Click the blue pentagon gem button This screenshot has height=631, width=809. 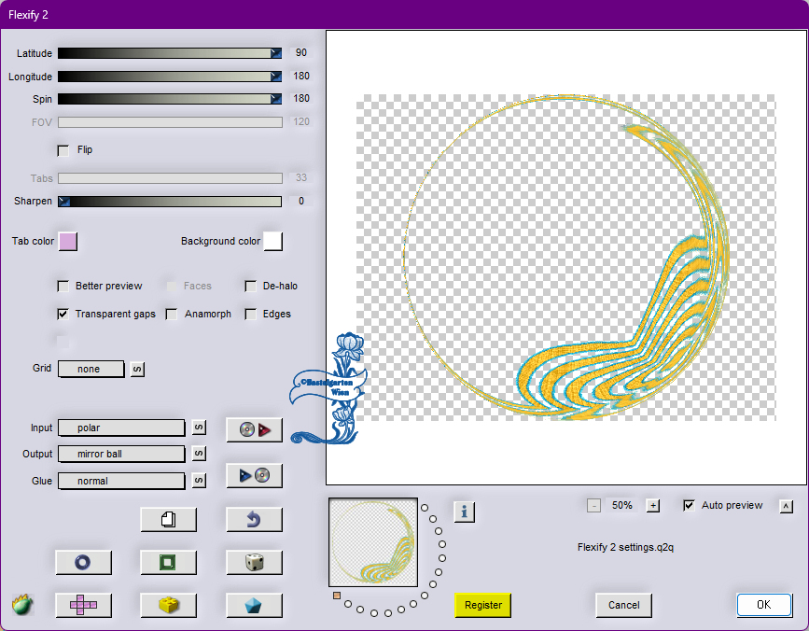click(254, 605)
